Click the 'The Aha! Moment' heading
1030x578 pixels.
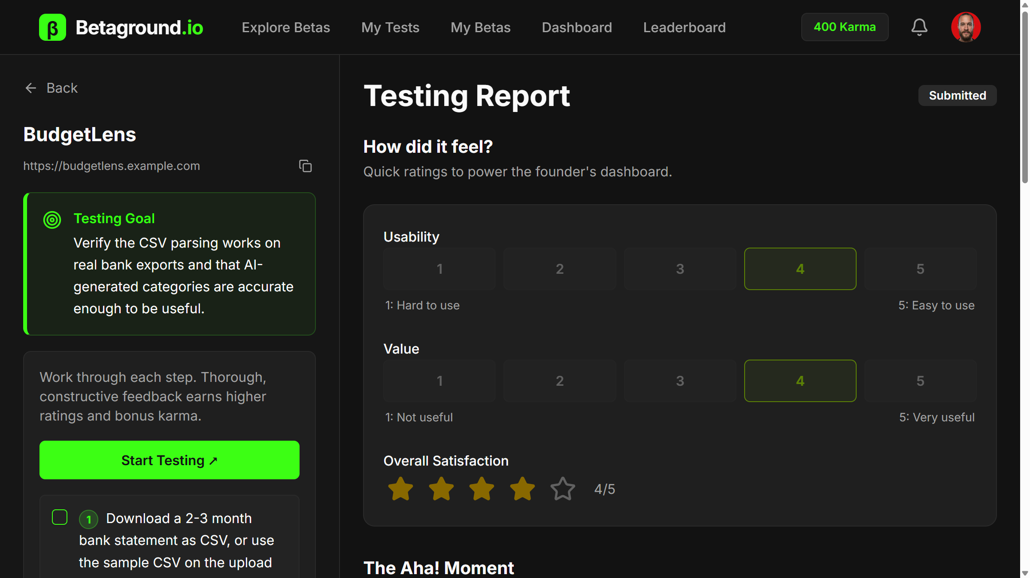click(439, 568)
